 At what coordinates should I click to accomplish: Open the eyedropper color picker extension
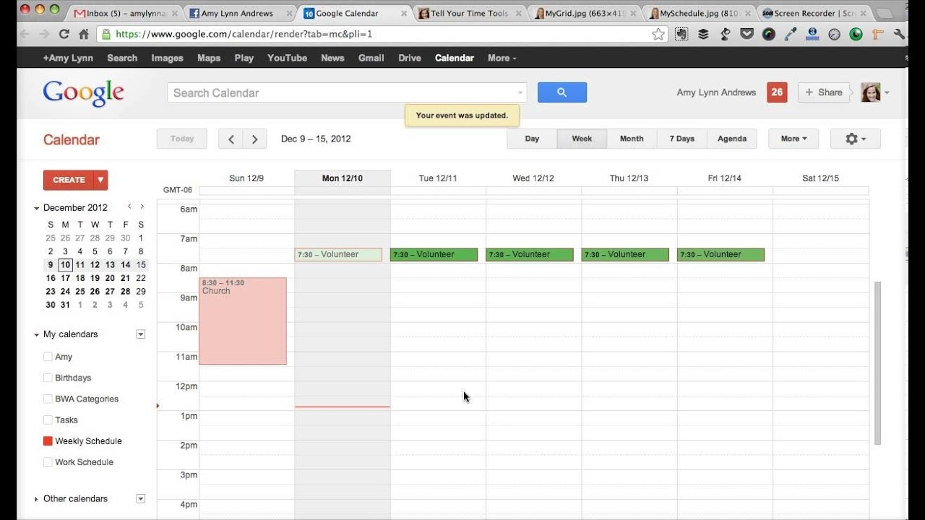(791, 34)
